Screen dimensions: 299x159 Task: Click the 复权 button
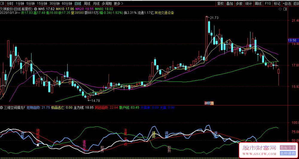tap(221, 3)
